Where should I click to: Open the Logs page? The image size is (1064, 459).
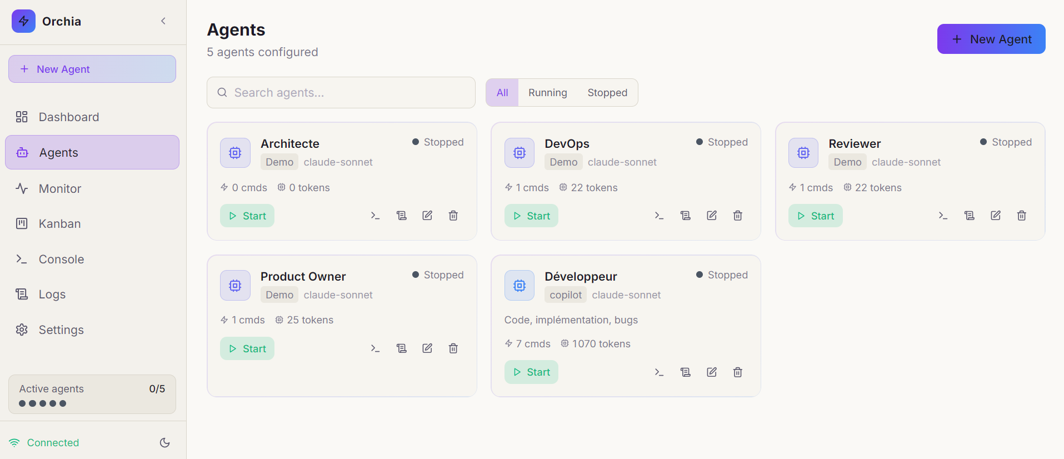pyautogui.click(x=92, y=294)
